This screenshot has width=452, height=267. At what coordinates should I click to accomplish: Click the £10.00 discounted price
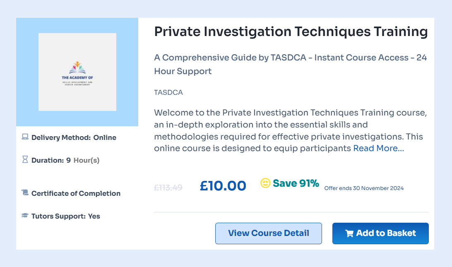click(x=223, y=186)
